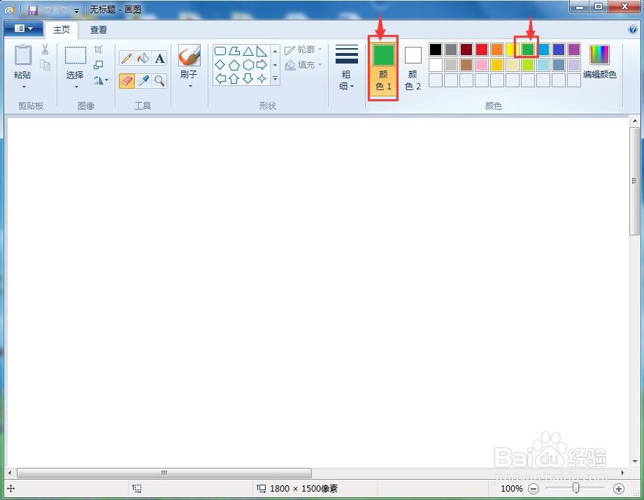Image resolution: width=644 pixels, height=500 pixels.
Task: Click the Brushes icon
Action: [x=189, y=55]
